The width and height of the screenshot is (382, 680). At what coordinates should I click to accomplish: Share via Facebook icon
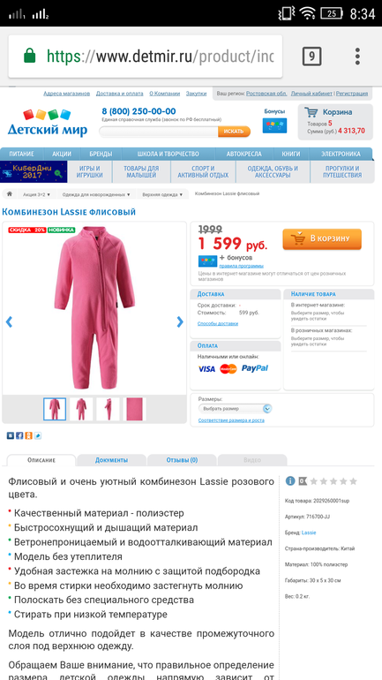click(19, 435)
